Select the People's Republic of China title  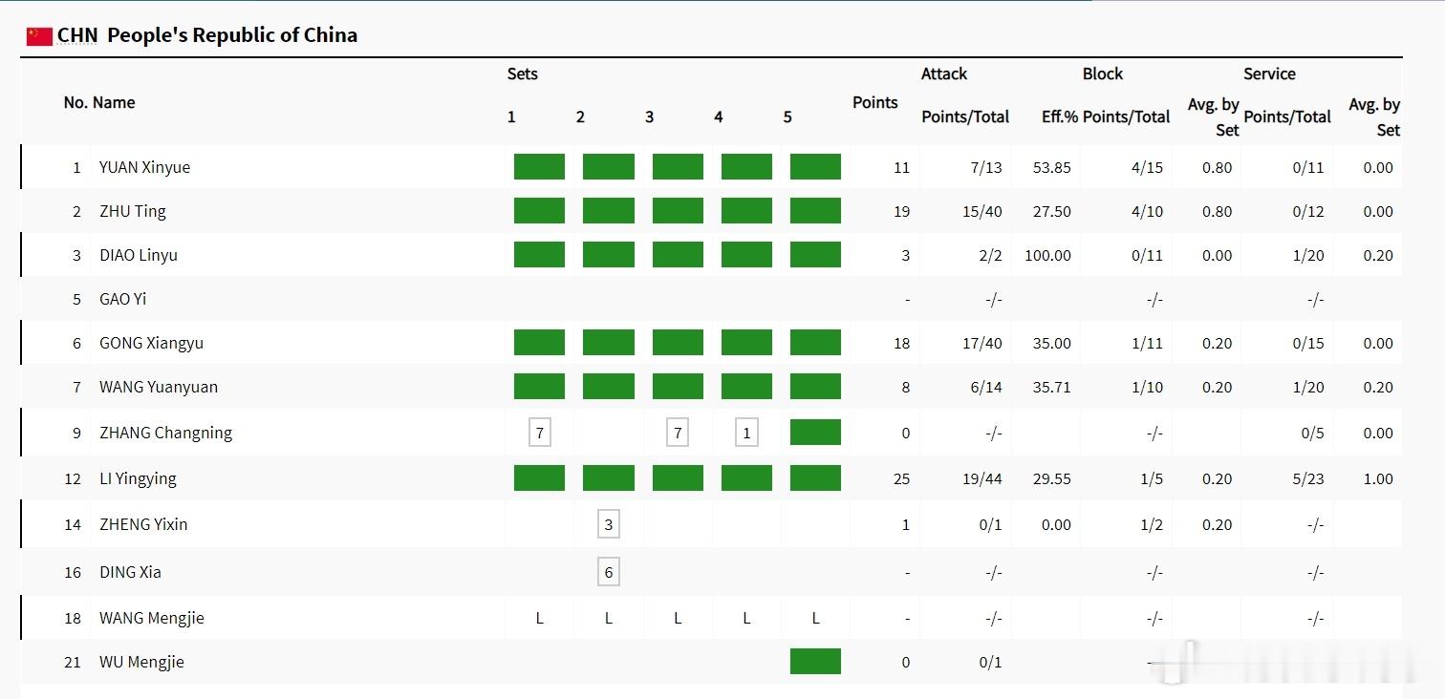pyautogui.click(x=232, y=35)
